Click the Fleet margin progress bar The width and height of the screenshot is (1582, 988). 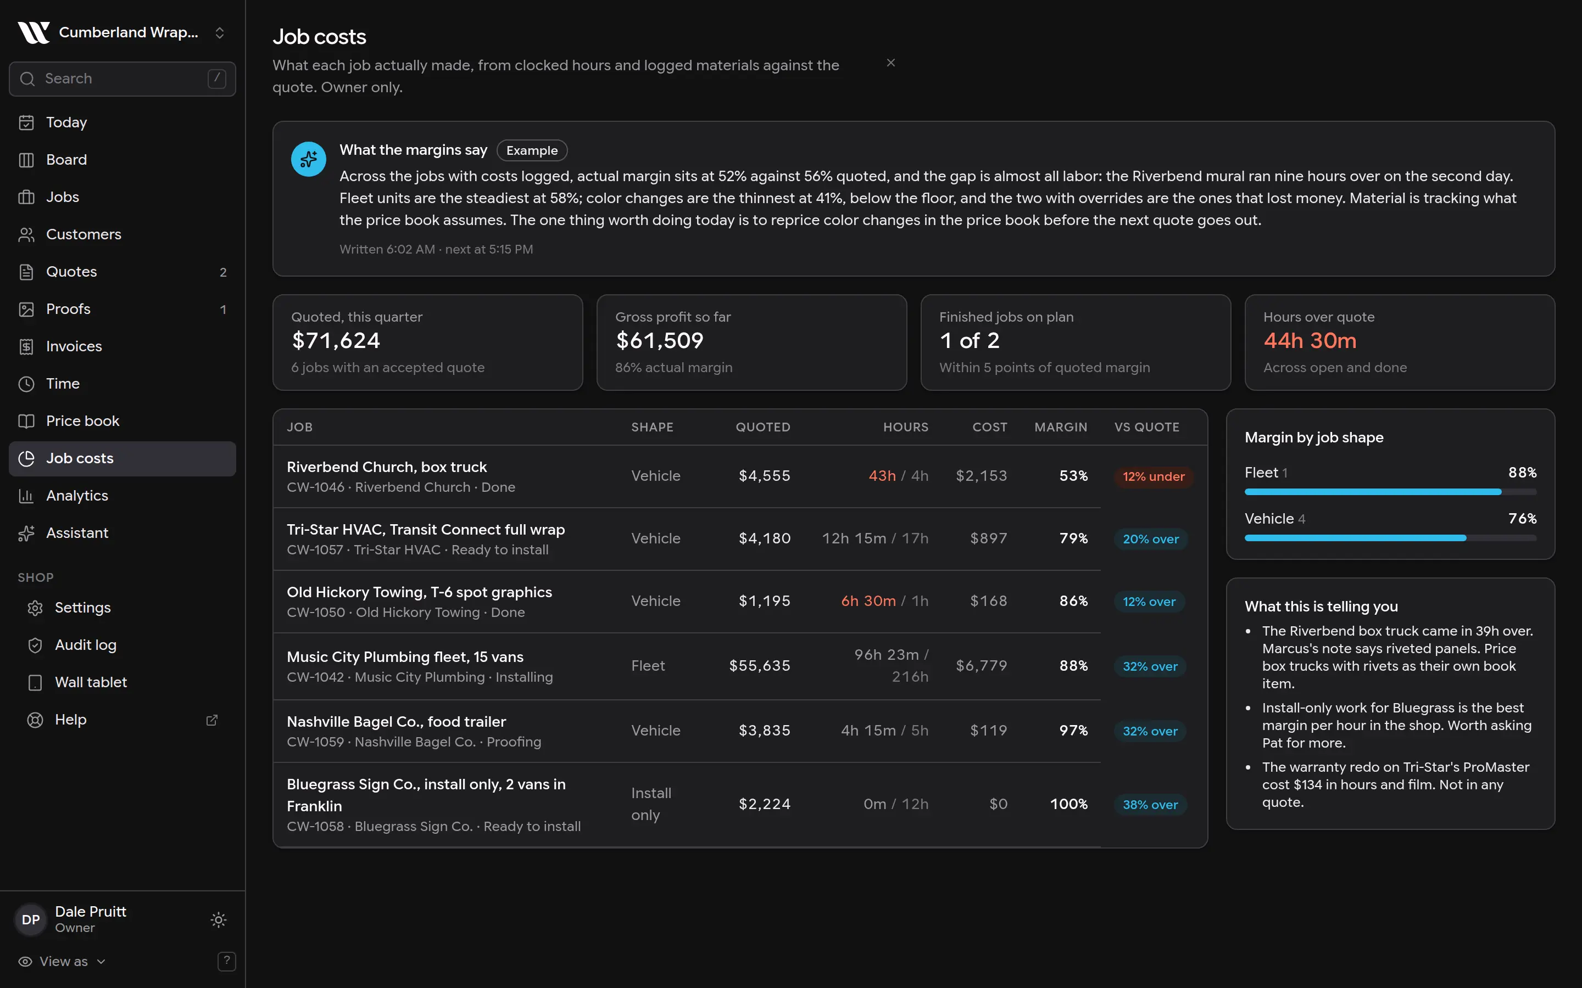pos(1390,491)
